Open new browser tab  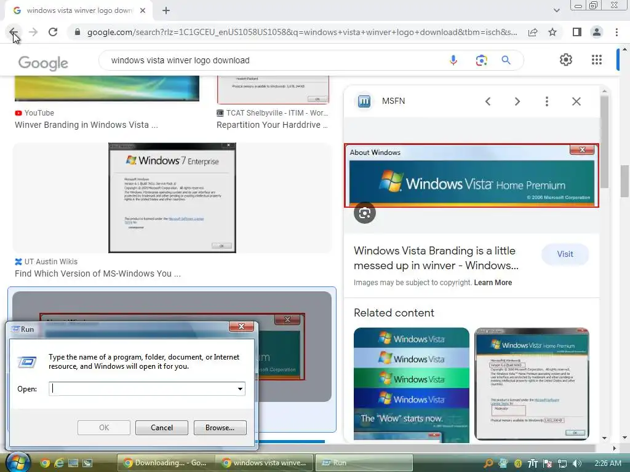[166, 10]
